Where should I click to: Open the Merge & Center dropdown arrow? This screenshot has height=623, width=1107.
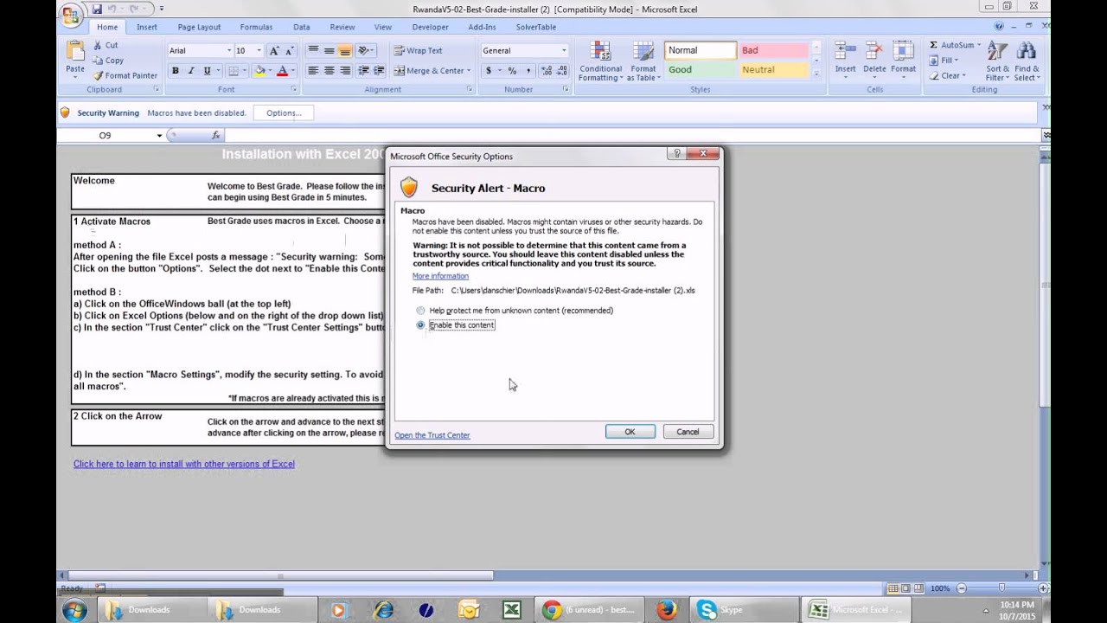(469, 71)
